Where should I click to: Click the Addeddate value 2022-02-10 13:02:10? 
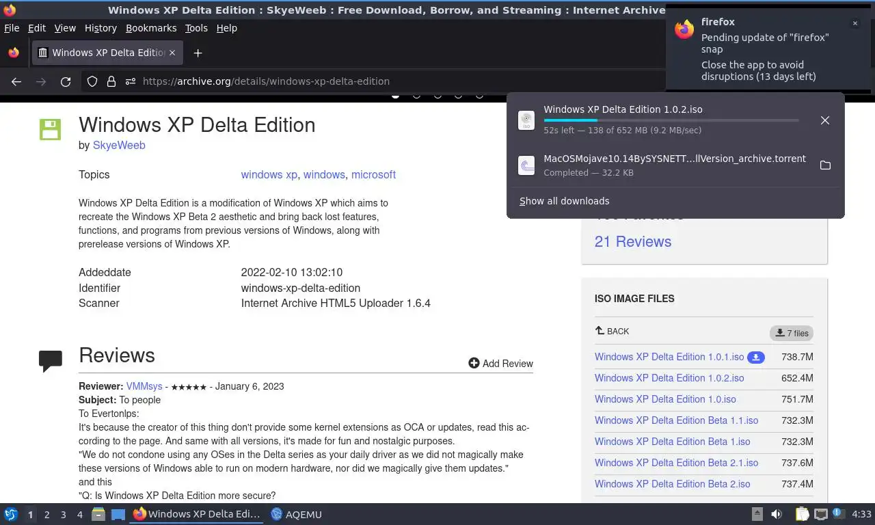[x=292, y=272]
